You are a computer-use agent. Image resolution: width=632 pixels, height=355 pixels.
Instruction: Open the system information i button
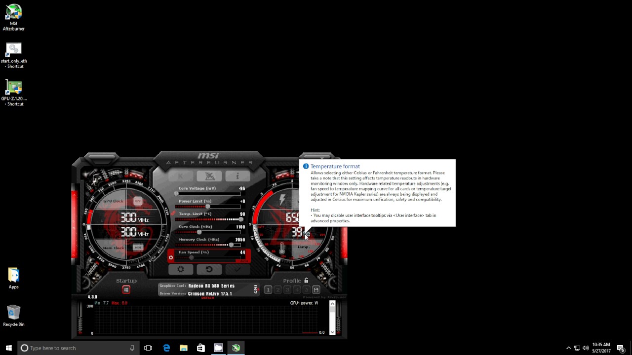click(x=237, y=176)
